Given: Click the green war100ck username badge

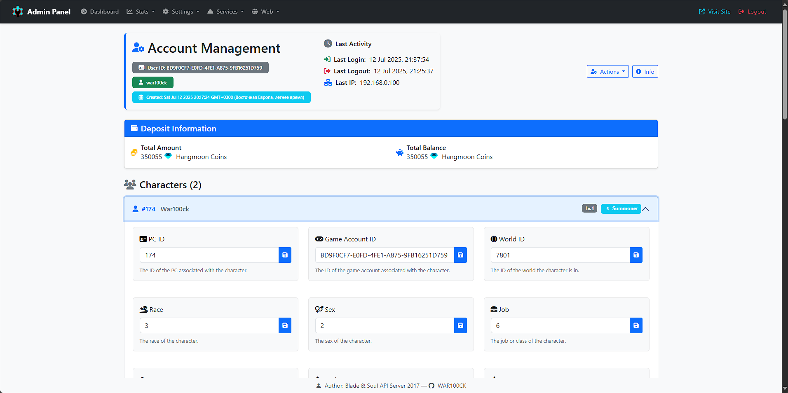Looking at the screenshot, I should 153,82.
